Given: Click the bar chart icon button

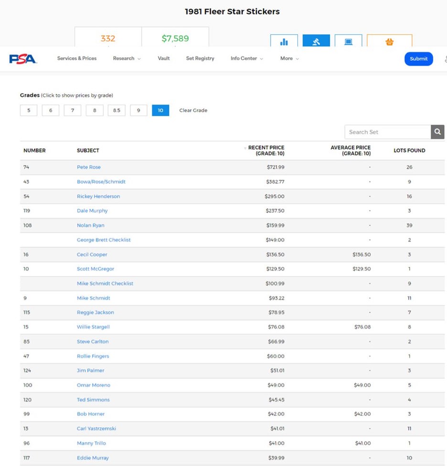Looking at the screenshot, I should point(284,41).
